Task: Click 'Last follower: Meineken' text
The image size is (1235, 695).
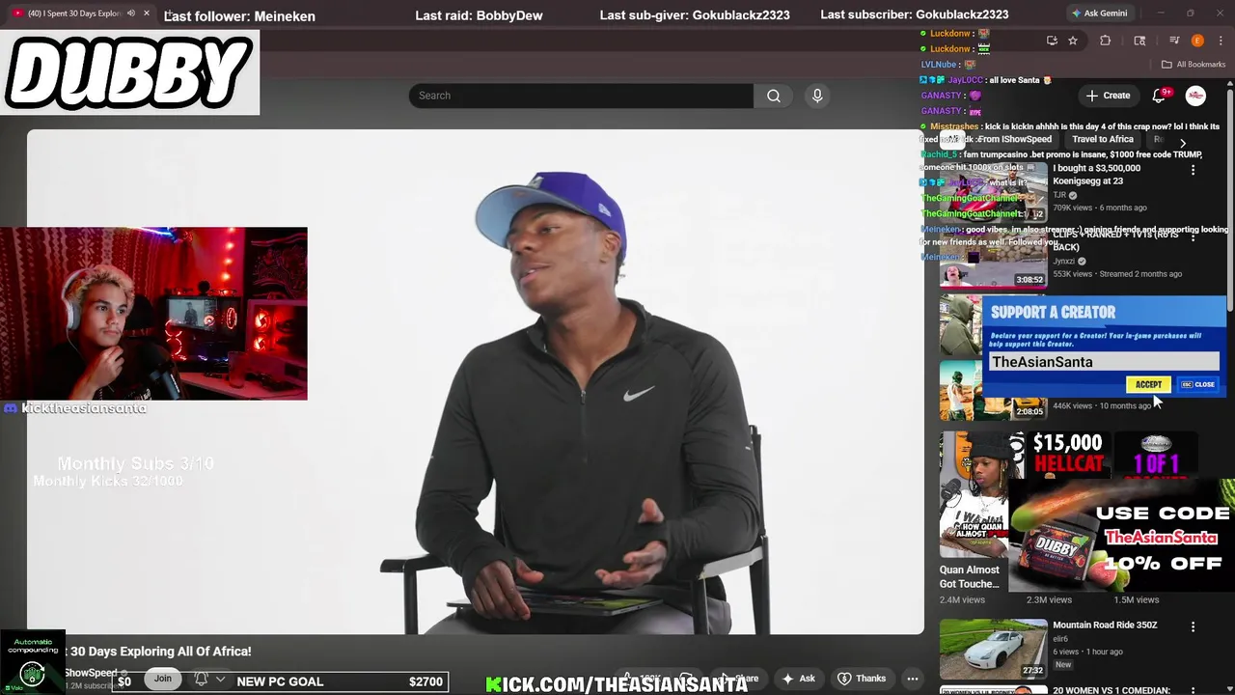Action: (239, 15)
